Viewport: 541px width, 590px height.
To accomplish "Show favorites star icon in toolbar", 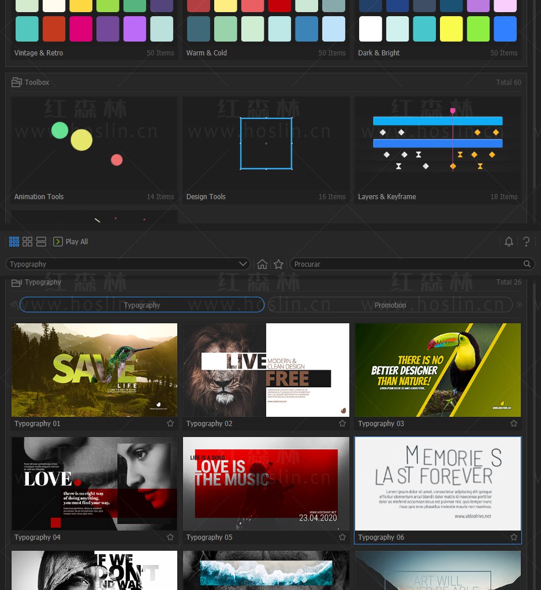I will [278, 264].
